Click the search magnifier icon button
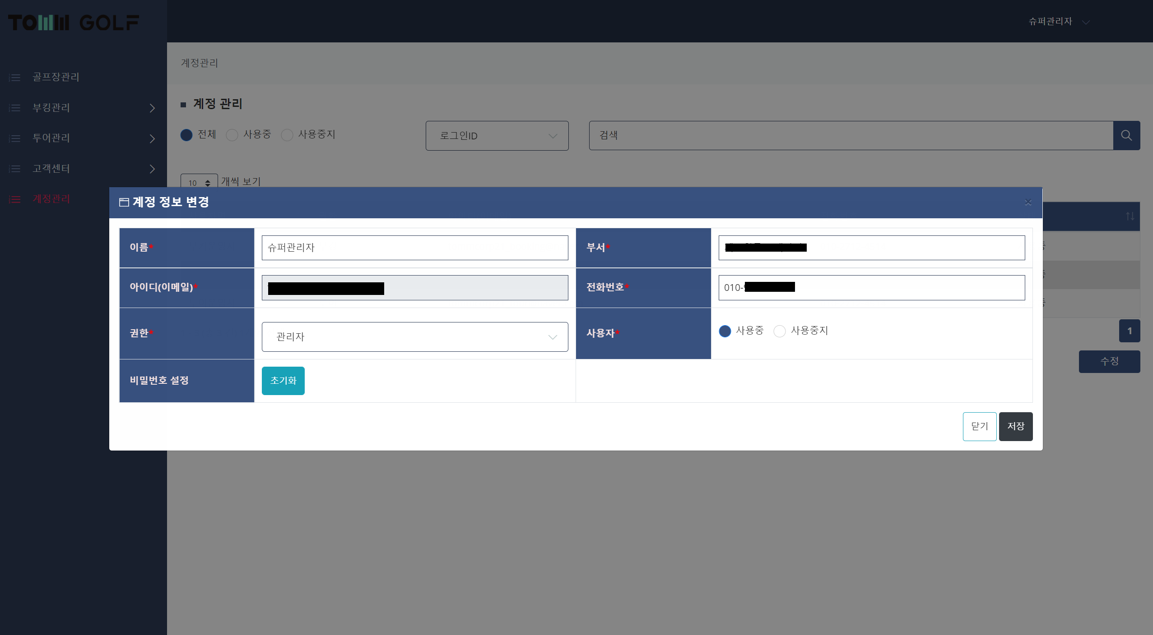 point(1126,135)
